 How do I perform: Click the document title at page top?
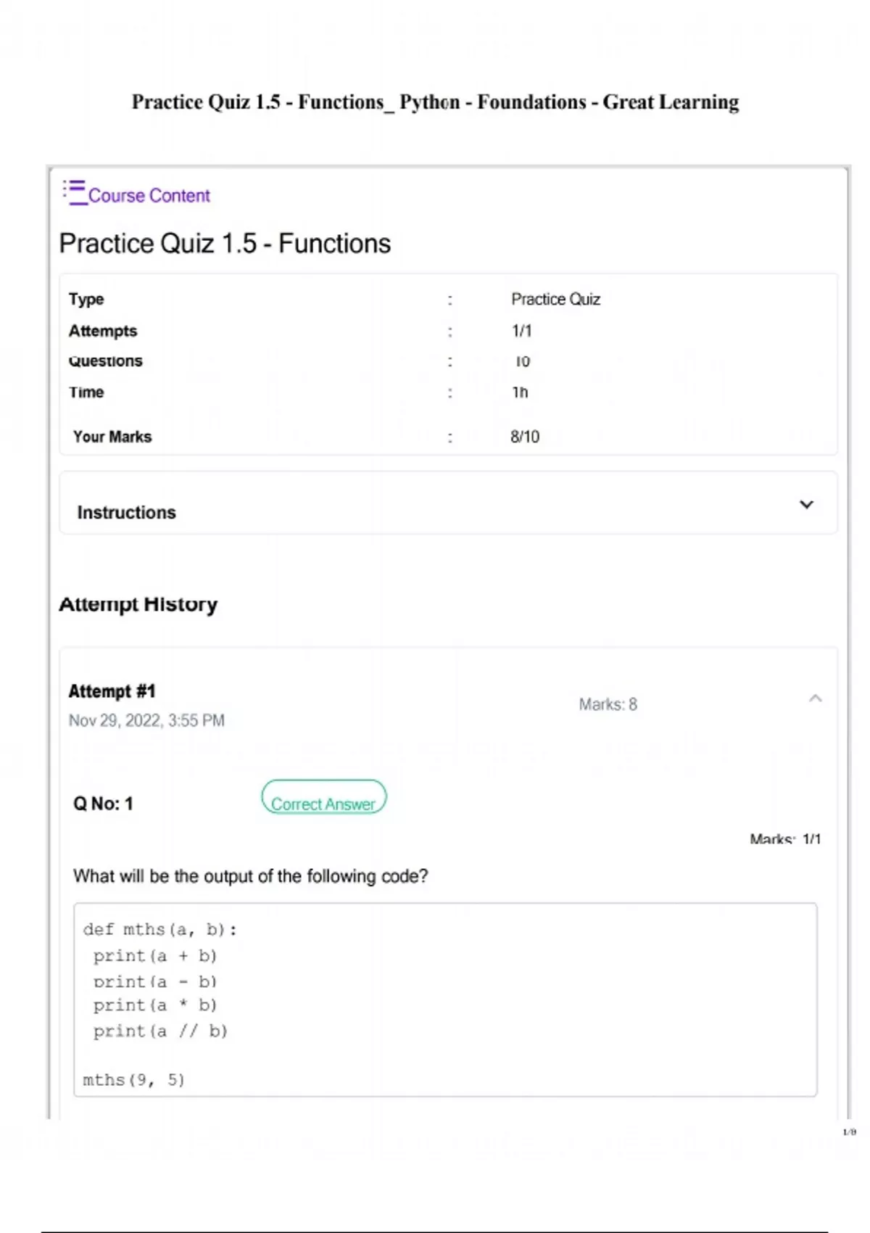pos(435,102)
